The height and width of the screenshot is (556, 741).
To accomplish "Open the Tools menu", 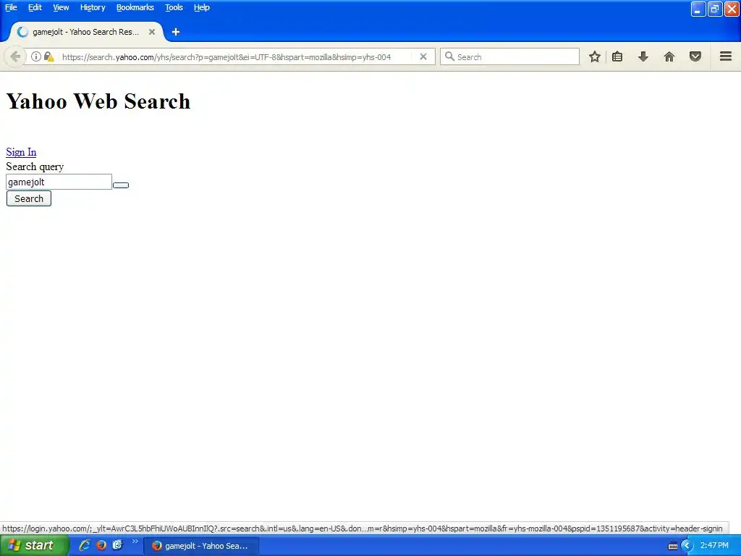I will [174, 7].
